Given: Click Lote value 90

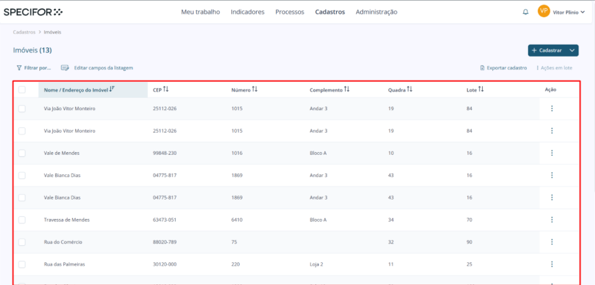Looking at the screenshot, I should click(x=470, y=242).
